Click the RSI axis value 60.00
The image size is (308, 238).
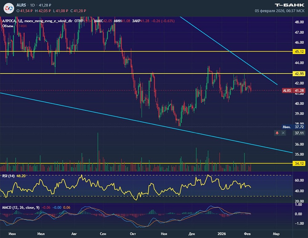(299, 180)
